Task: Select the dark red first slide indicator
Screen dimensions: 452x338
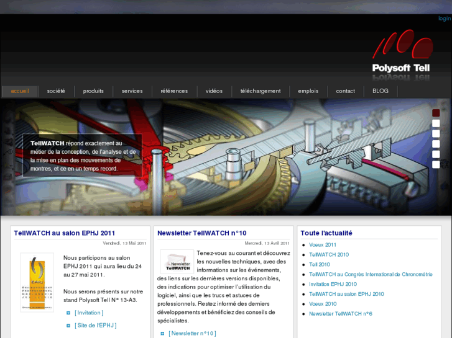Action: [x=436, y=113]
